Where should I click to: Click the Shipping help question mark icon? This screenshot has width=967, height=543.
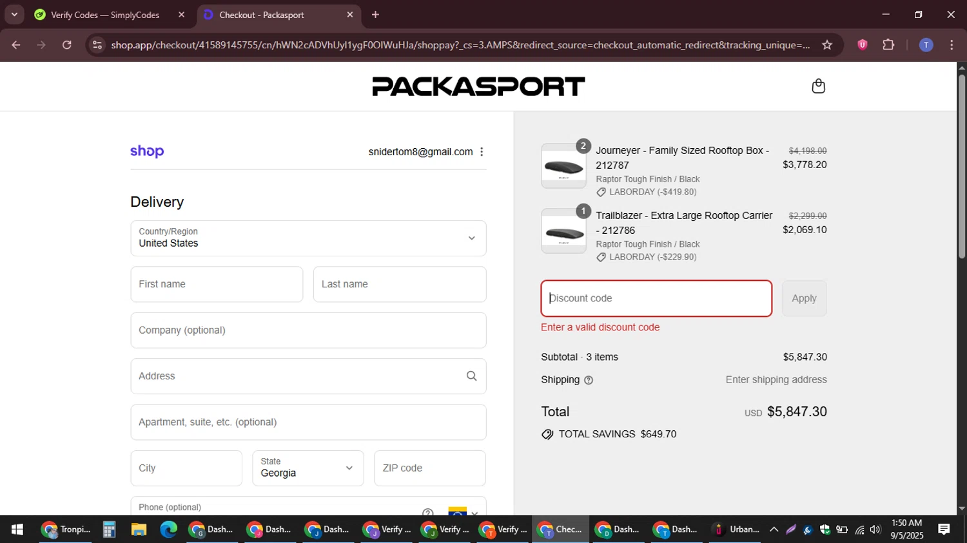[x=589, y=380]
